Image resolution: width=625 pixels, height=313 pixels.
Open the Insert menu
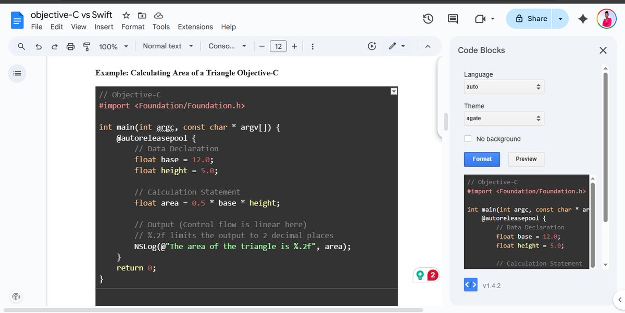[x=104, y=27]
